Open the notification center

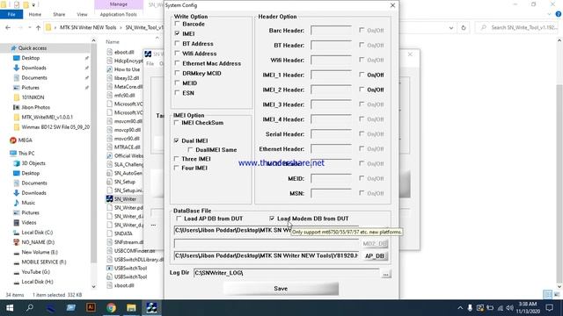point(549,308)
